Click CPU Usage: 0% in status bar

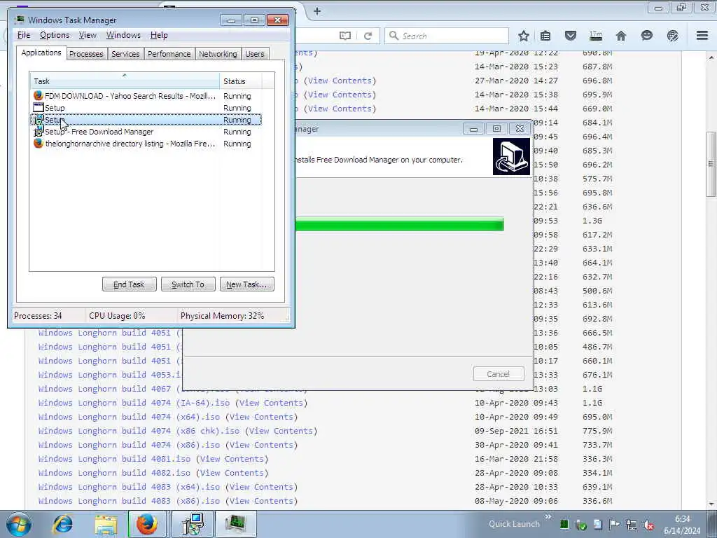(x=117, y=316)
